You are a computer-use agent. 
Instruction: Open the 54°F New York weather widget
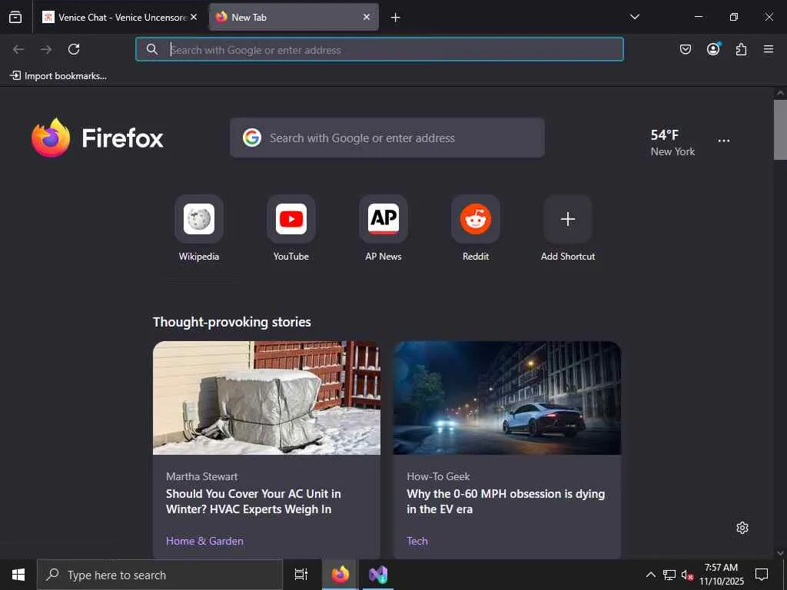(672, 142)
